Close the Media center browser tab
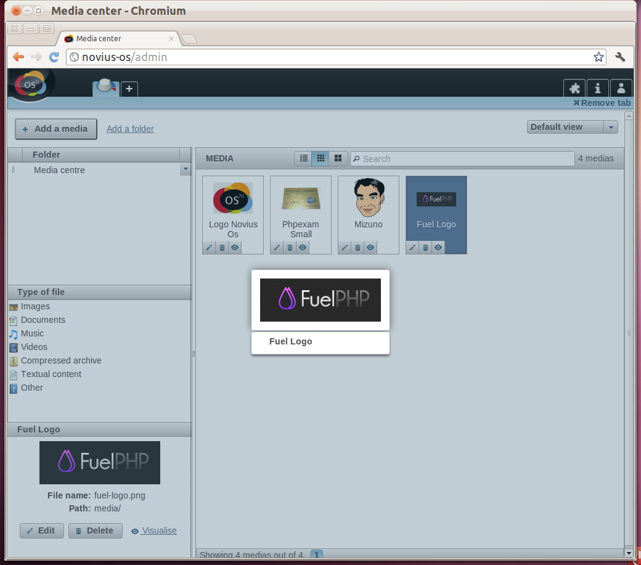This screenshot has width=641, height=565. (x=171, y=39)
